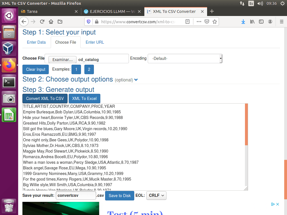The width and height of the screenshot is (287, 215).
Task: Open a new browser tab
Action: tap(212, 11)
